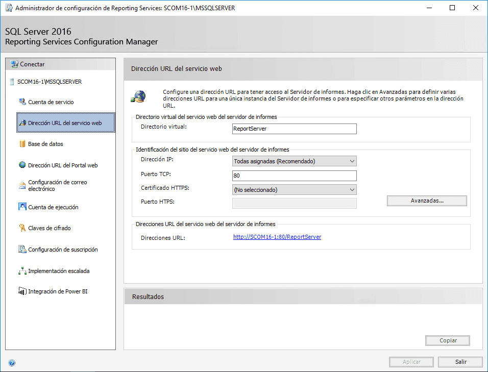This screenshot has width=488, height=372.
Task: Select Dirección URL del servicio web item
Action: 66,123
